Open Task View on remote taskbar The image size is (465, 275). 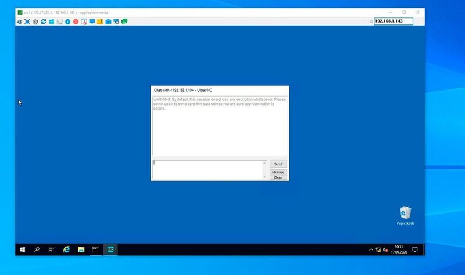click(51, 249)
